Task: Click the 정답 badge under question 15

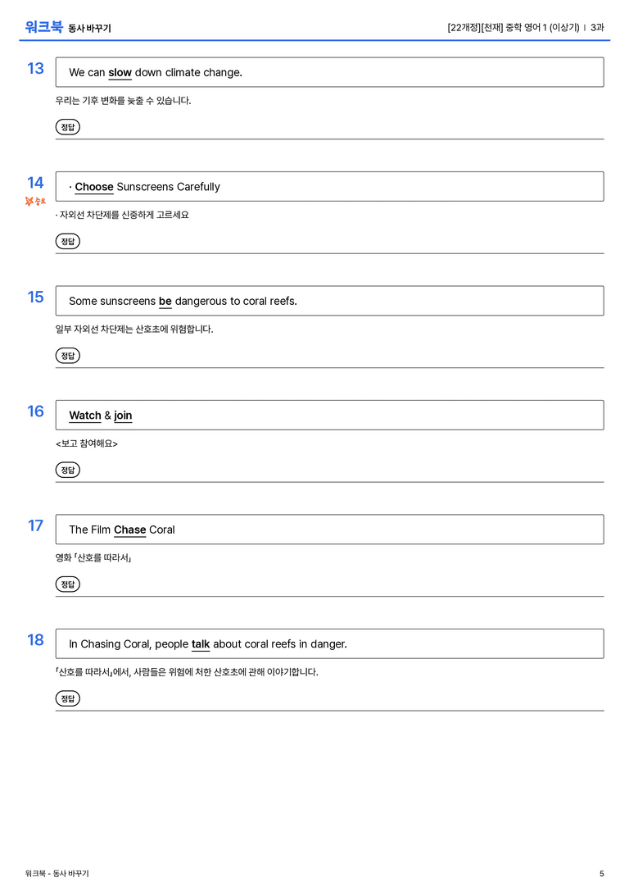Action: [x=67, y=355]
